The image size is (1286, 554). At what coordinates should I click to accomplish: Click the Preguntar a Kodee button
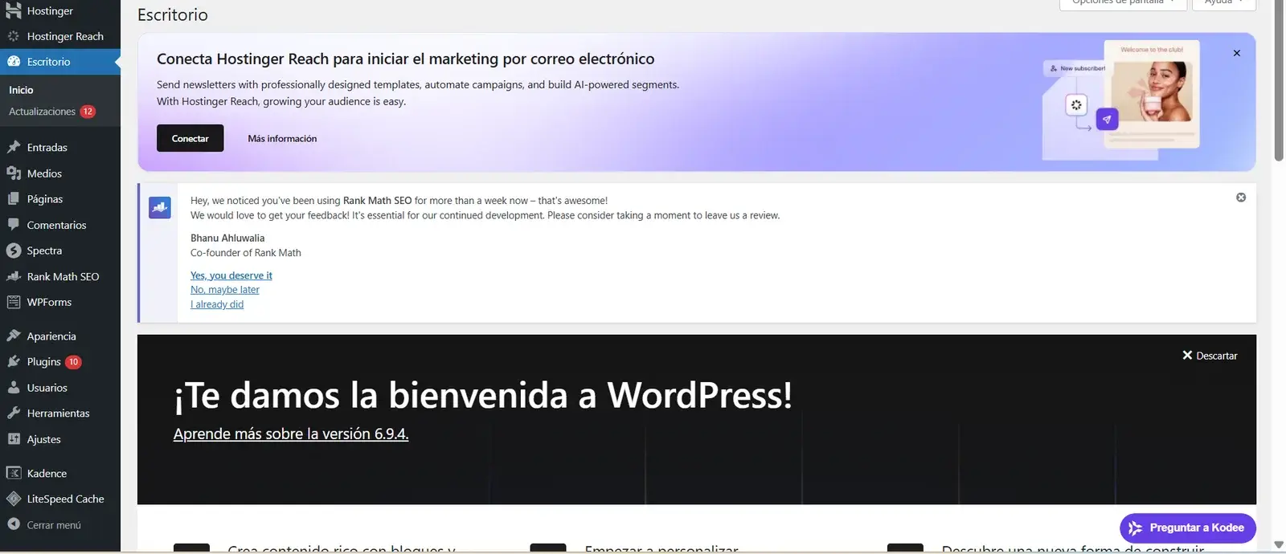[x=1188, y=528]
